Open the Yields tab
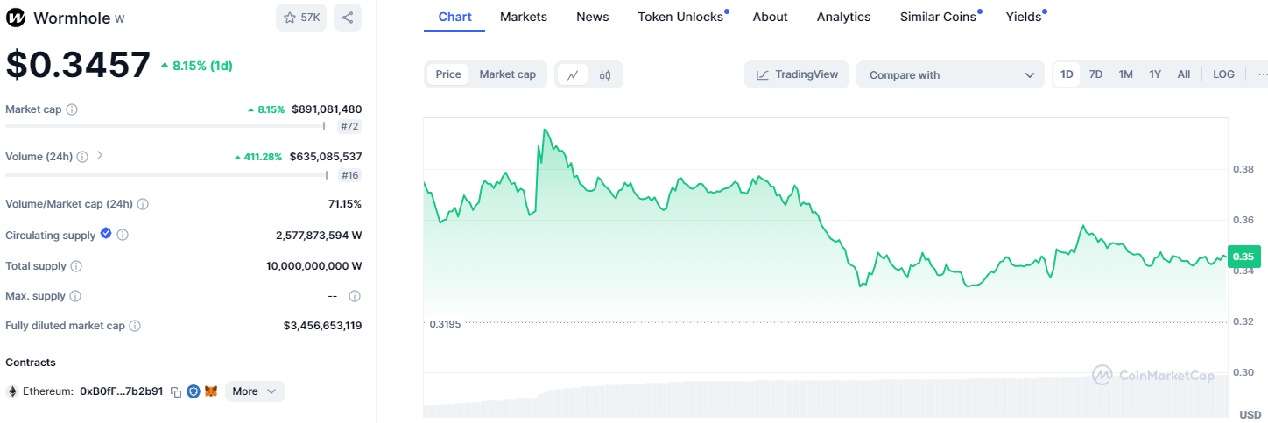This screenshot has width=1268, height=423. pos(1025,17)
